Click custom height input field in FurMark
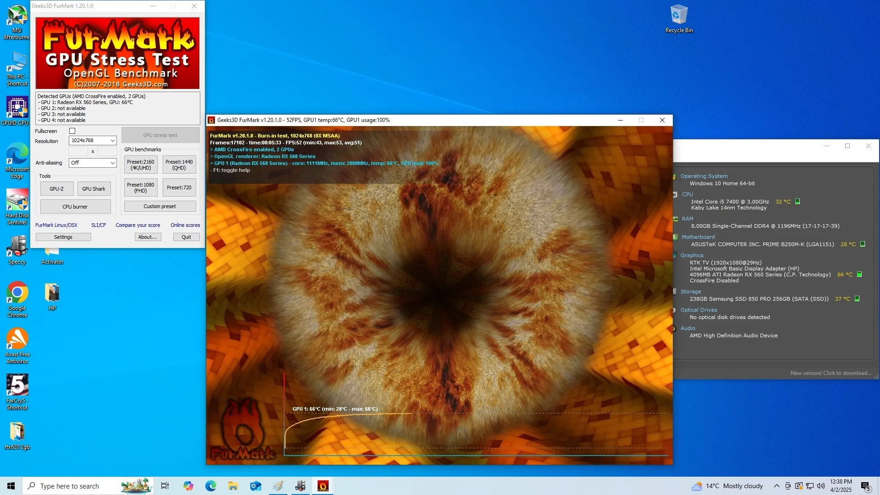This screenshot has width=880, height=495. (x=107, y=151)
